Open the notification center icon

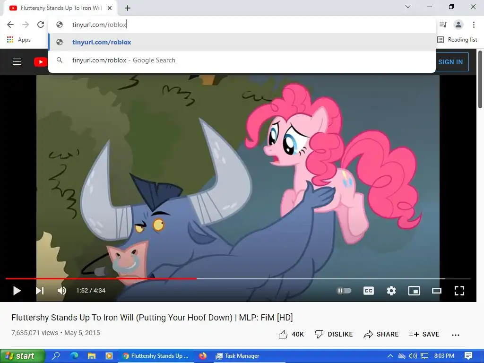tap(468, 356)
